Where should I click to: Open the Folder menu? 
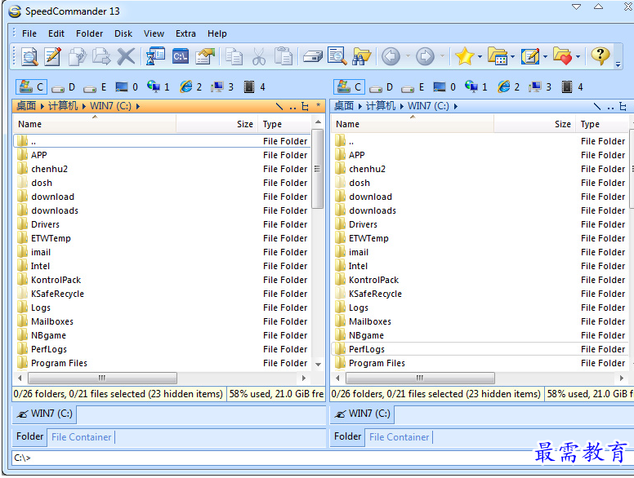coord(89,33)
